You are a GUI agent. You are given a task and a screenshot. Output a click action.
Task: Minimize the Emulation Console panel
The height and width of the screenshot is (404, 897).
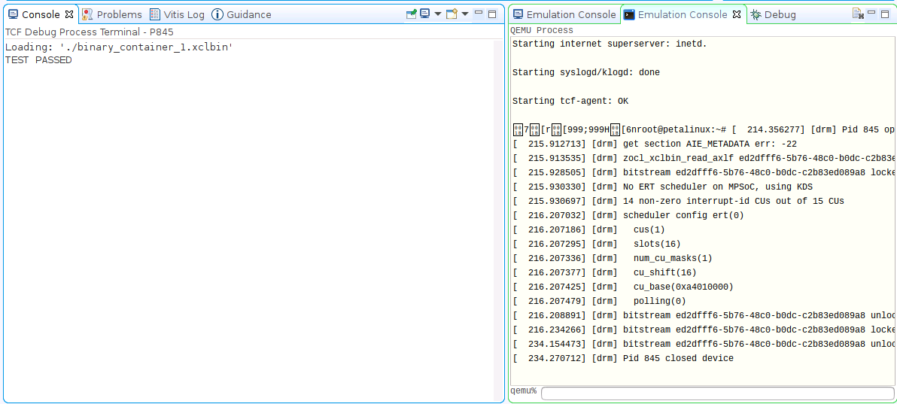click(871, 14)
